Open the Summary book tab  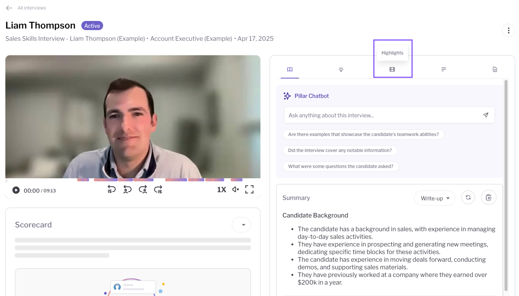click(x=290, y=69)
